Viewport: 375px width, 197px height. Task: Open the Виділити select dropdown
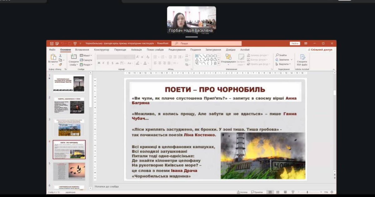click(x=284, y=64)
